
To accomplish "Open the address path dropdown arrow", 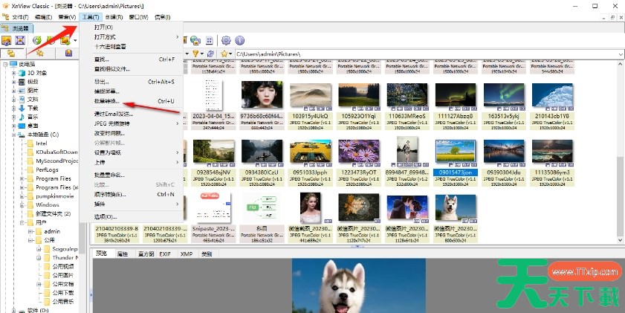I will (x=619, y=54).
